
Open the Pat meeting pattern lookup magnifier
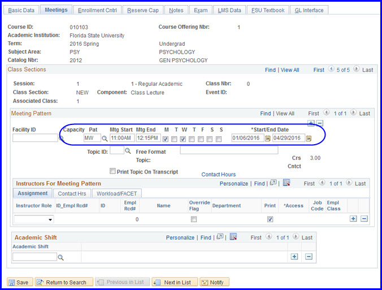105,138
